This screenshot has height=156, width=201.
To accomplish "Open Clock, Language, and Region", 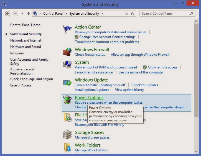I will click(x=32, y=79).
